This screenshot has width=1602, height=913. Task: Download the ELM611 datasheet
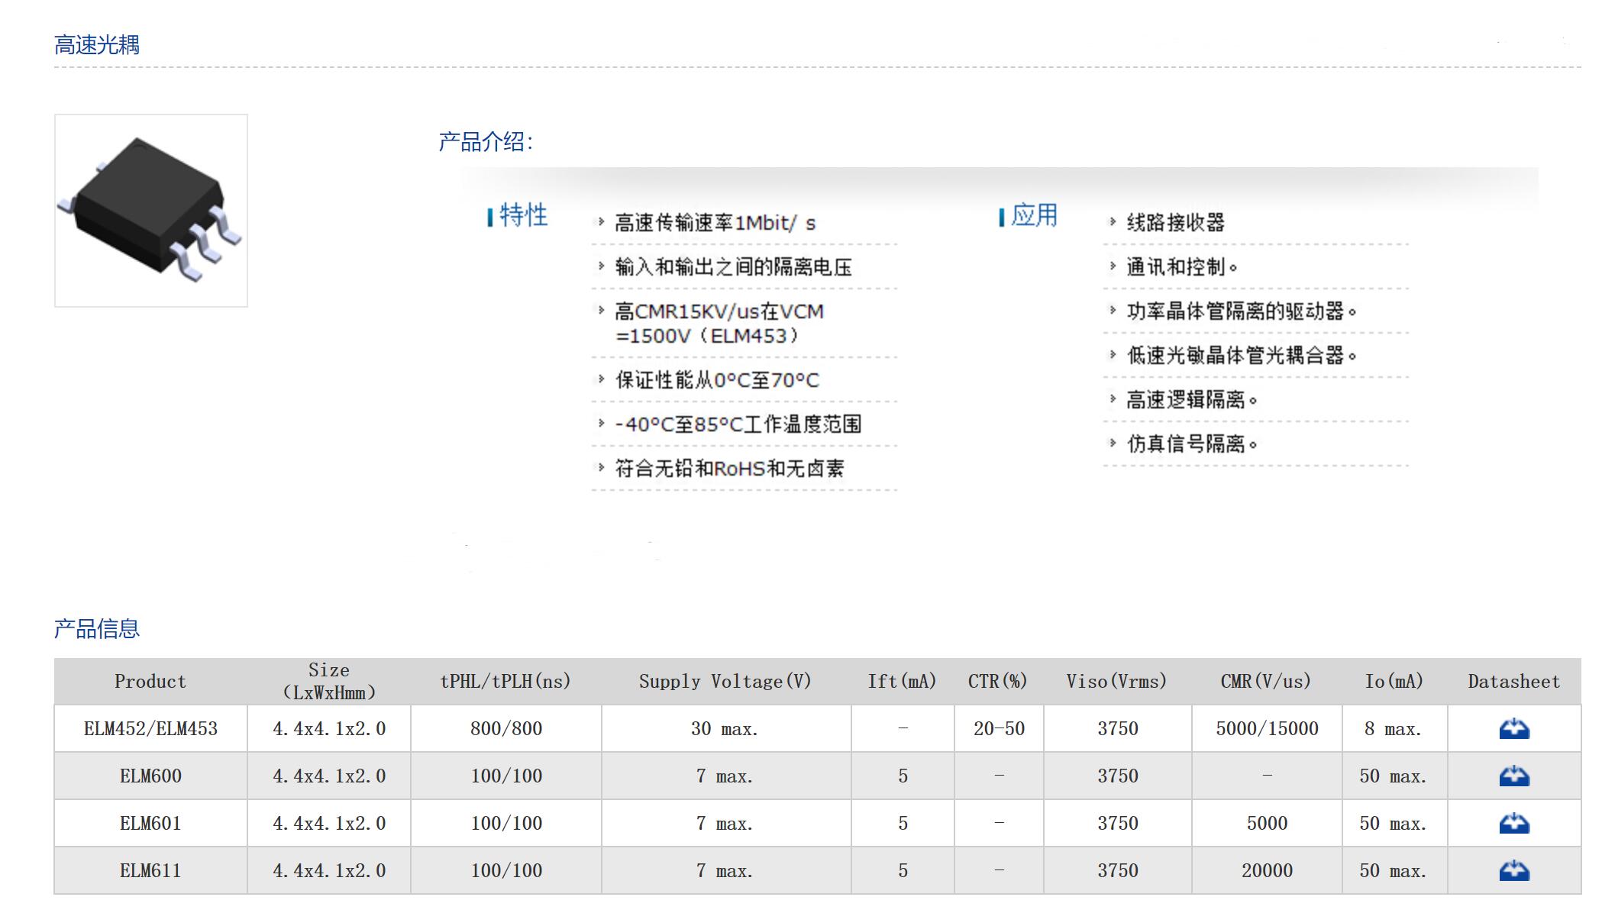(x=1513, y=871)
